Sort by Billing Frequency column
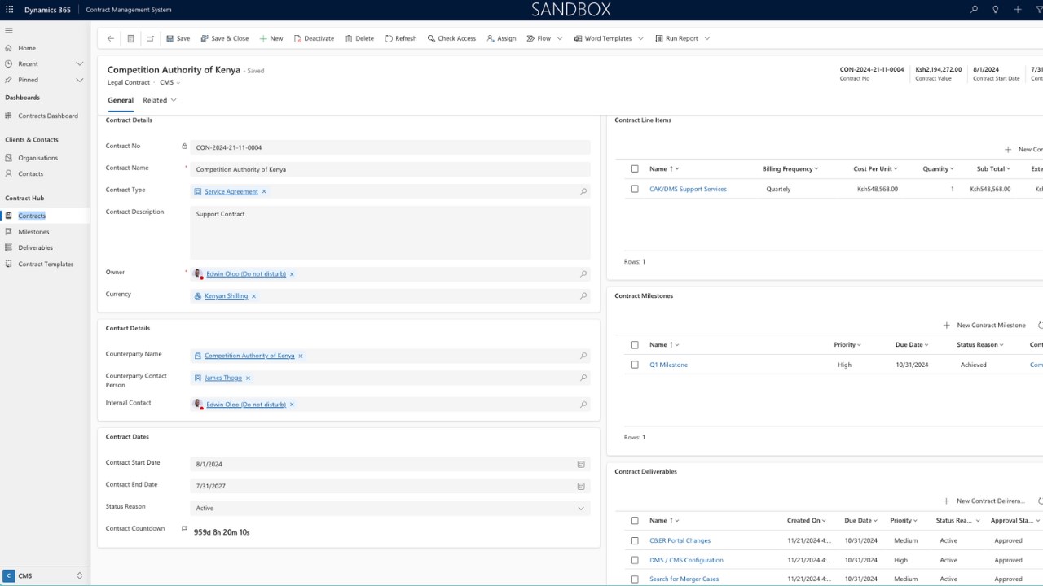This screenshot has height=586, width=1043. click(x=790, y=168)
